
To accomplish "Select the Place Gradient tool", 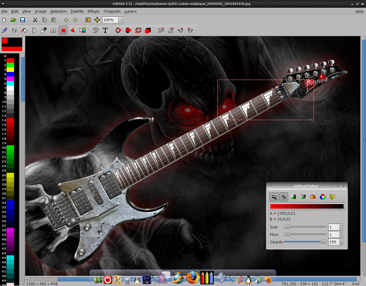I will pyautogui.click(x=83, y=30).
